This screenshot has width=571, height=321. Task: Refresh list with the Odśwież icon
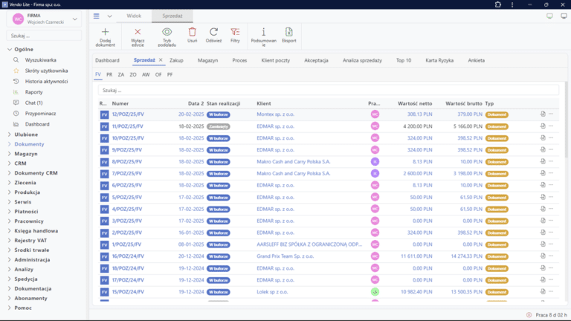pyautogui.click(x=214, y=32)
